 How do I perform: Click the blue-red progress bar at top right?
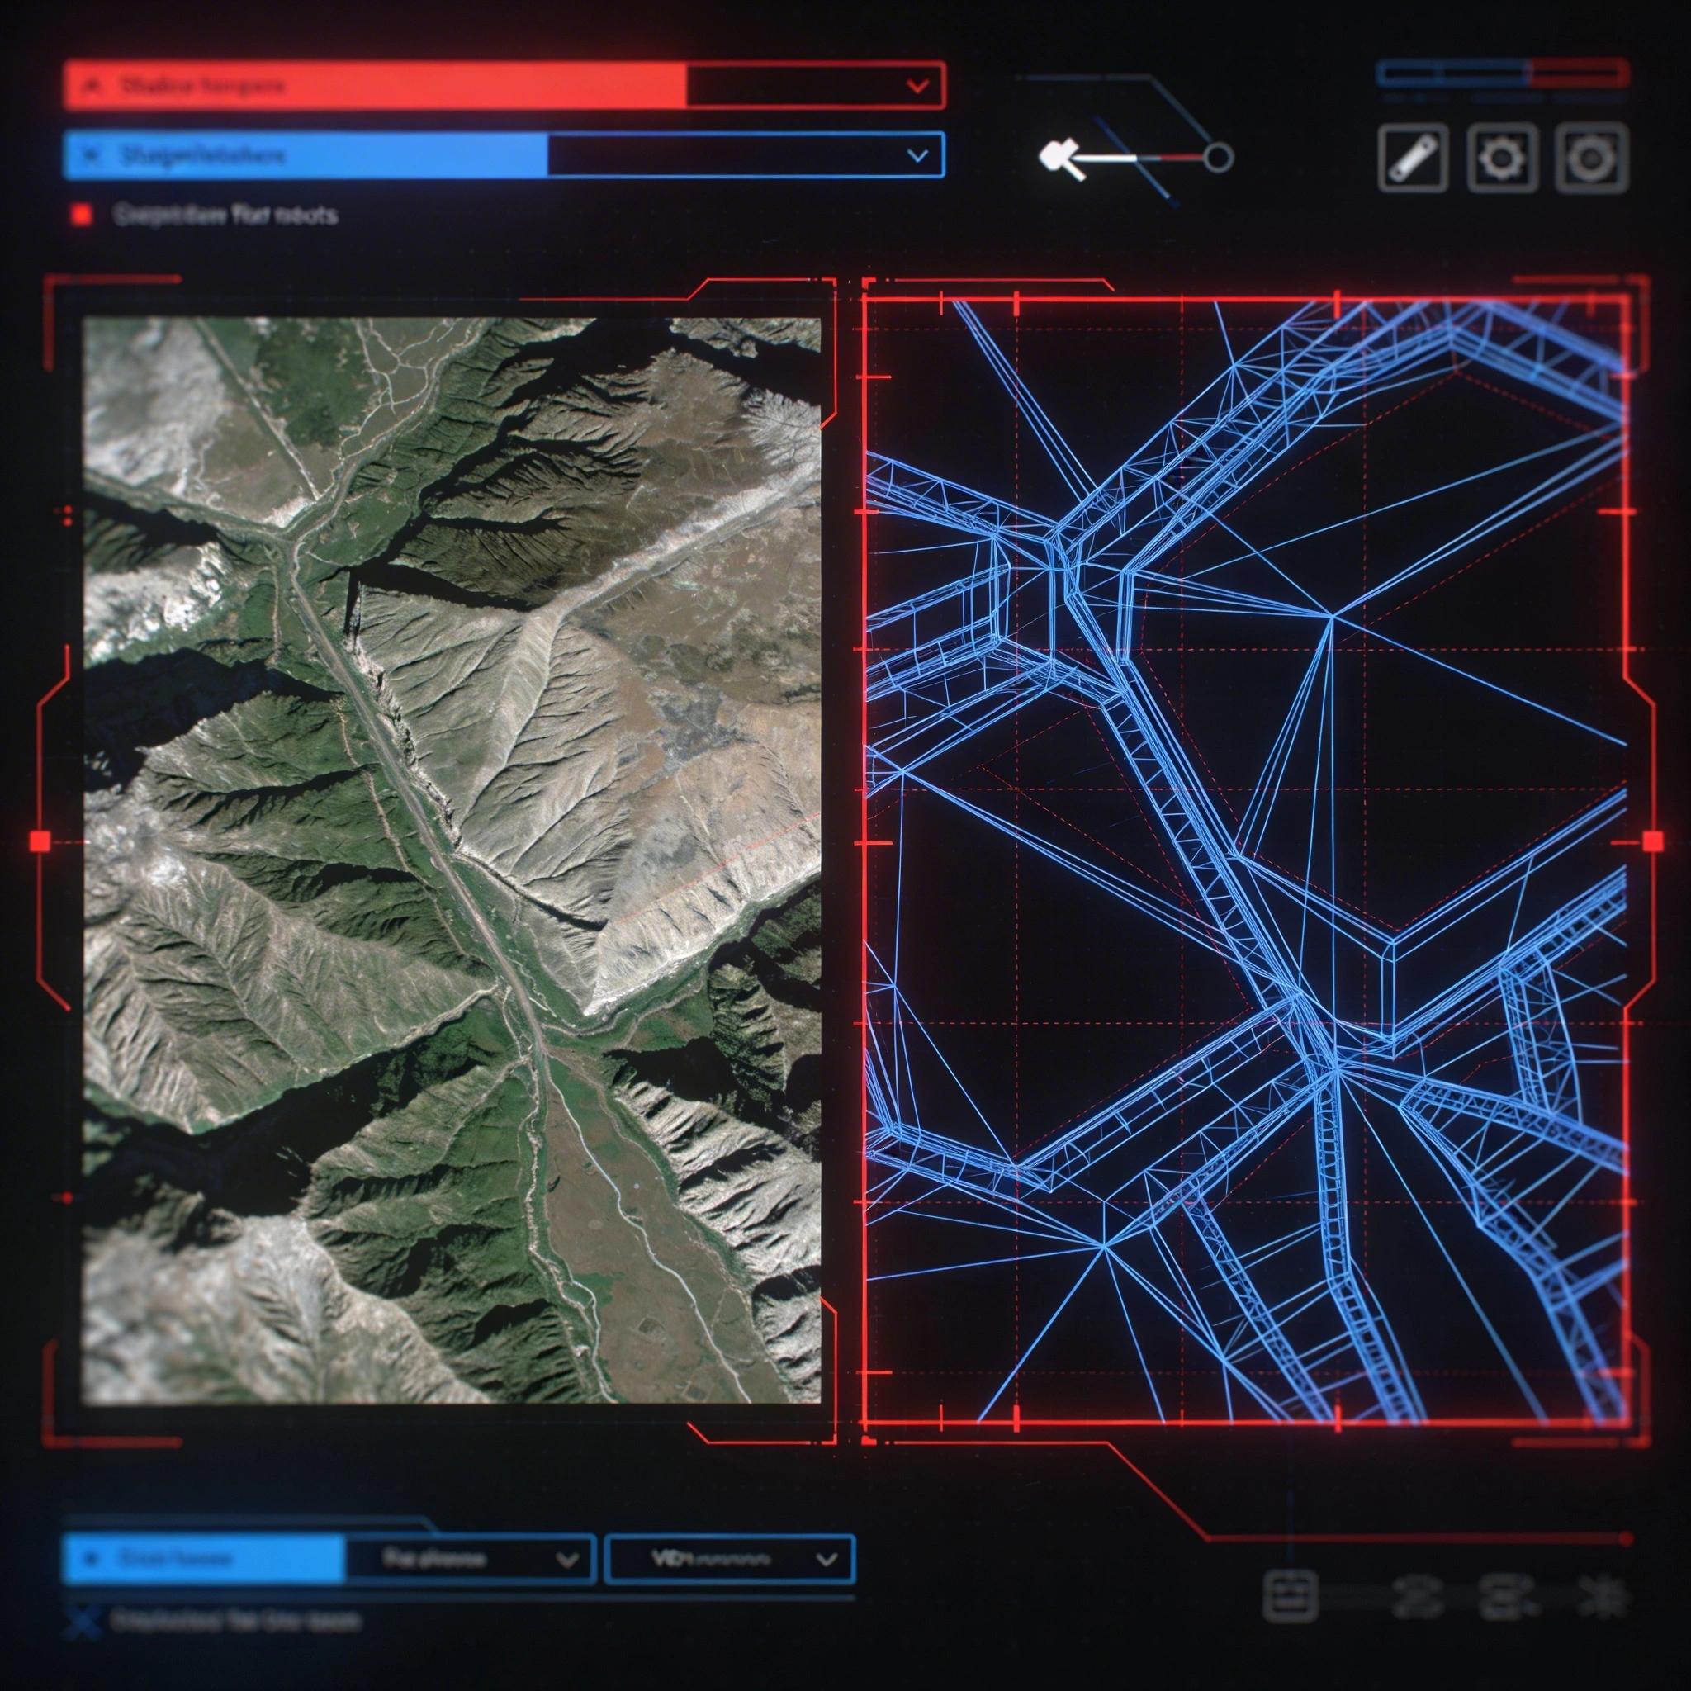pos(1502,73)
